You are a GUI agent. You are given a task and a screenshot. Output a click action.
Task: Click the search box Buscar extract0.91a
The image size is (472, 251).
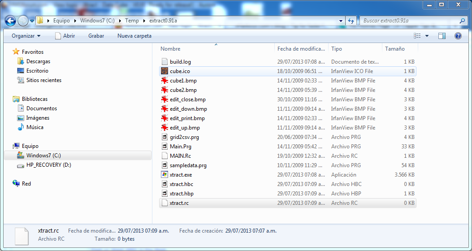click(410, 21)
